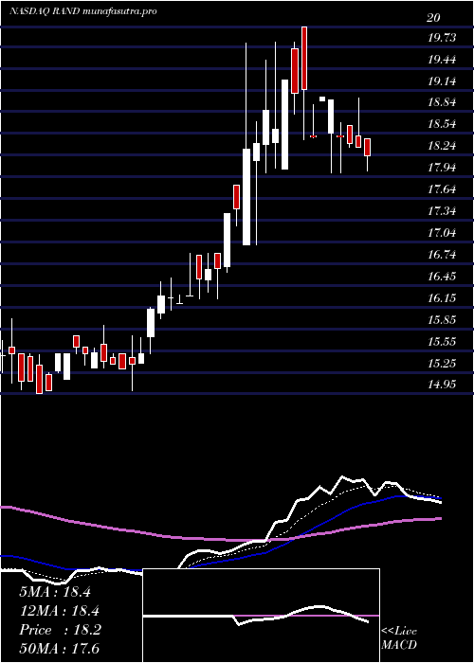
Task: Select the price label 15.25
Action: pos(443,363)
